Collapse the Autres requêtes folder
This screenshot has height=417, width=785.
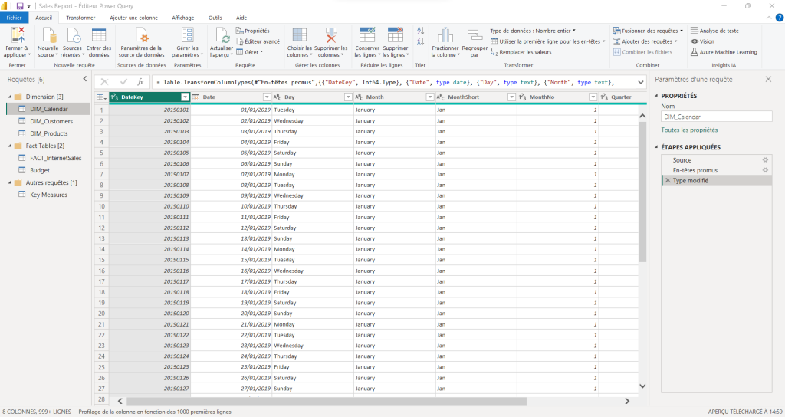pos(9,182)
